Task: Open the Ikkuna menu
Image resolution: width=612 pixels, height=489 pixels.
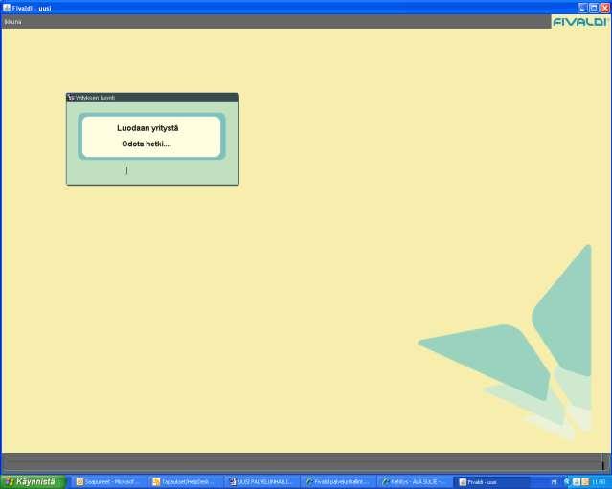Action: [x=12, y=22]
